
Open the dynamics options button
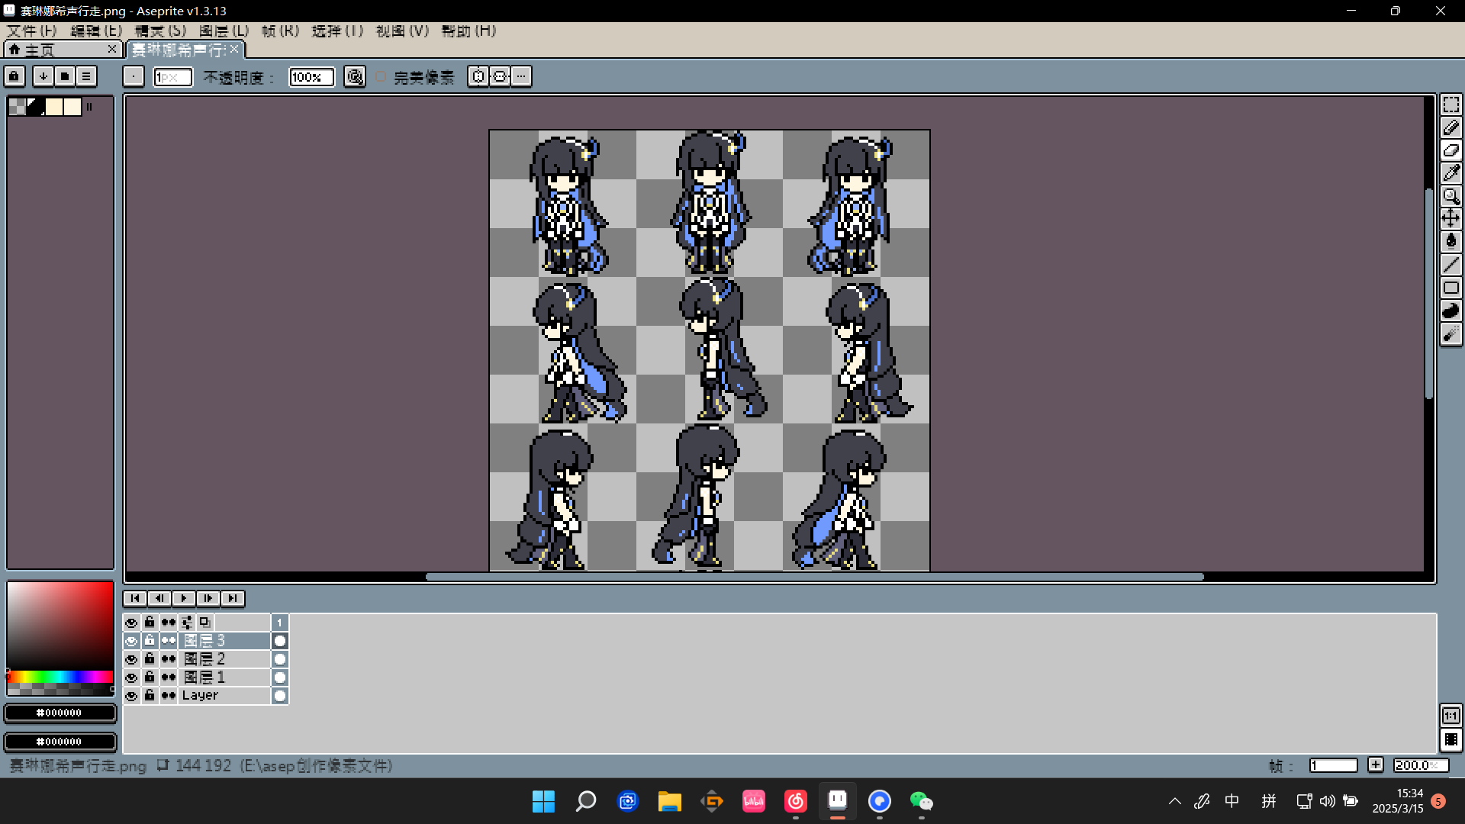500,76
